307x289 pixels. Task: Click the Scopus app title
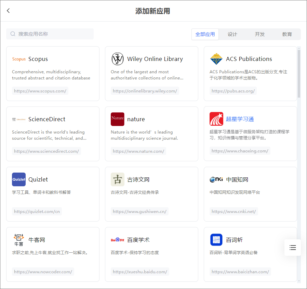[38, 59]
